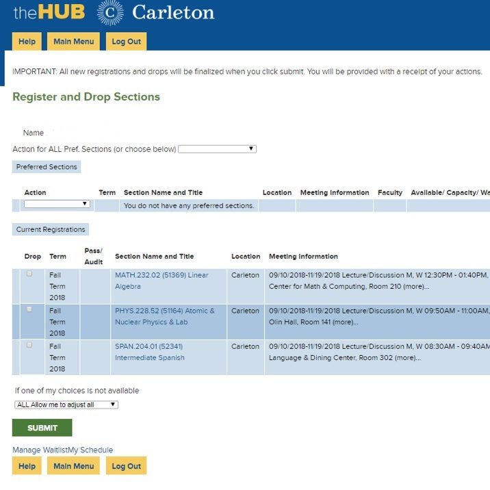Check Drop box for SPAN.204.01 Intermediate Spanish
490x490 pixels.
click(29, 345)
